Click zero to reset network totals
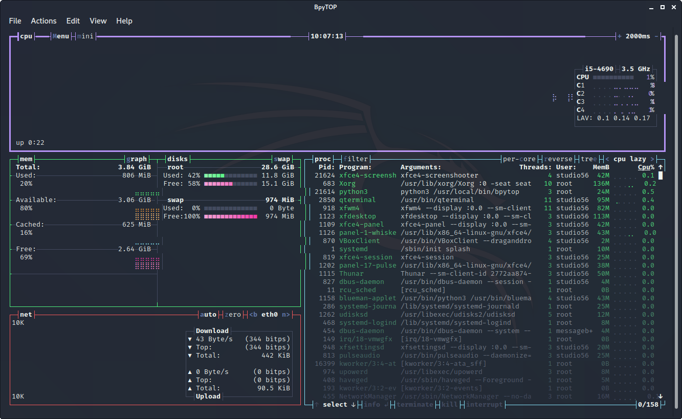The width and height of the screenshot is (682, 419). [x=233, y=315]
